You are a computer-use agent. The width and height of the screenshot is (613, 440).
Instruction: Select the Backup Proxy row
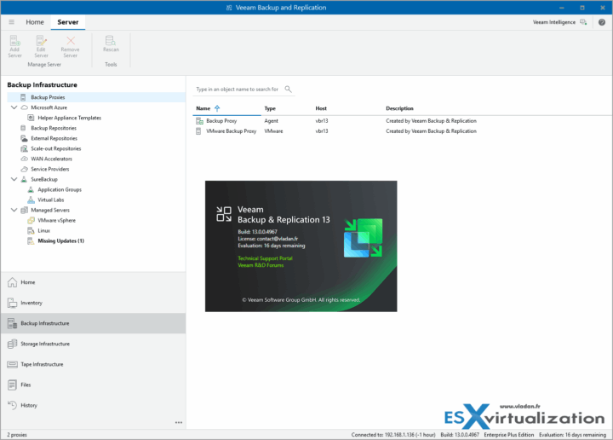click(x=402, y=121)
